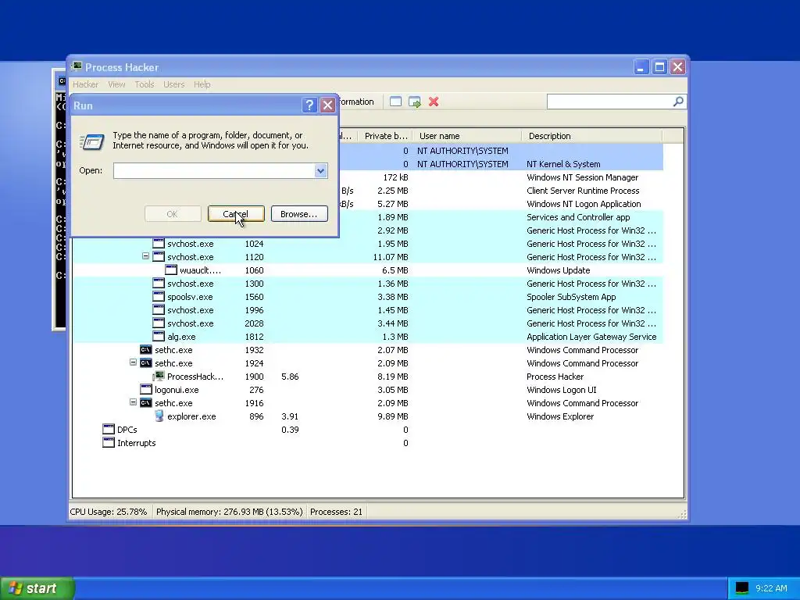Click the Cancel button in Run dialog
800x600 pixels.
pos(236,214)
